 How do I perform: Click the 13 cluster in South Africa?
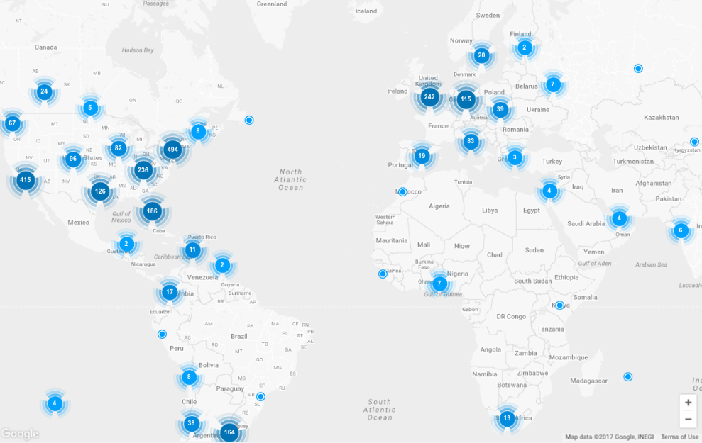click(x=506, y=418)
